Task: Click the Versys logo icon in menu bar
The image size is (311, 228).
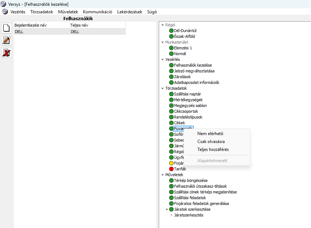Action: pyautogui.click(x=5, y=12)
